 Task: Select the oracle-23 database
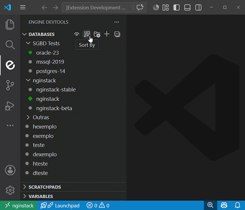(73, 53)
